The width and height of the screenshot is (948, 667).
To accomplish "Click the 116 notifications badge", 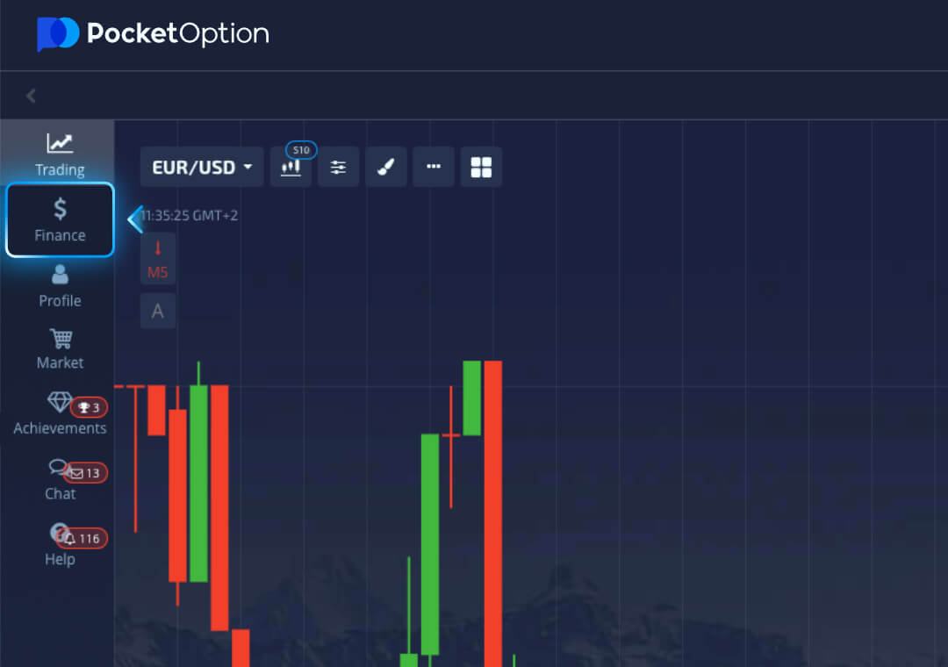I will [89, 538].
